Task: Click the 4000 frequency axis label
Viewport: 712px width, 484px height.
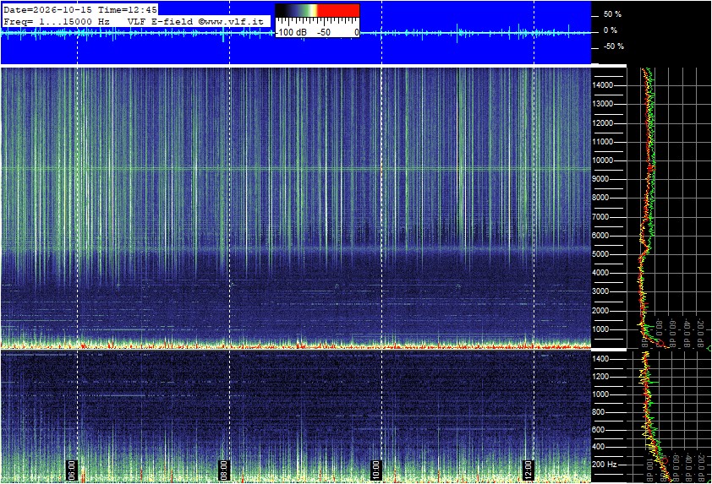Action: pos(600,273)
